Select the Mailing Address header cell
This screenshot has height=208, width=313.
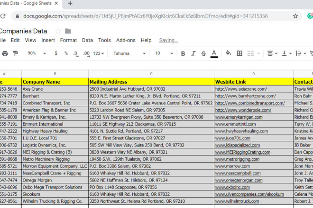(x=151, y=82)
